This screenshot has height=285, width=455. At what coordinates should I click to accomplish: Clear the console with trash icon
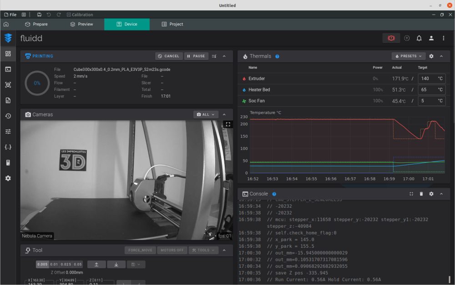421,194
